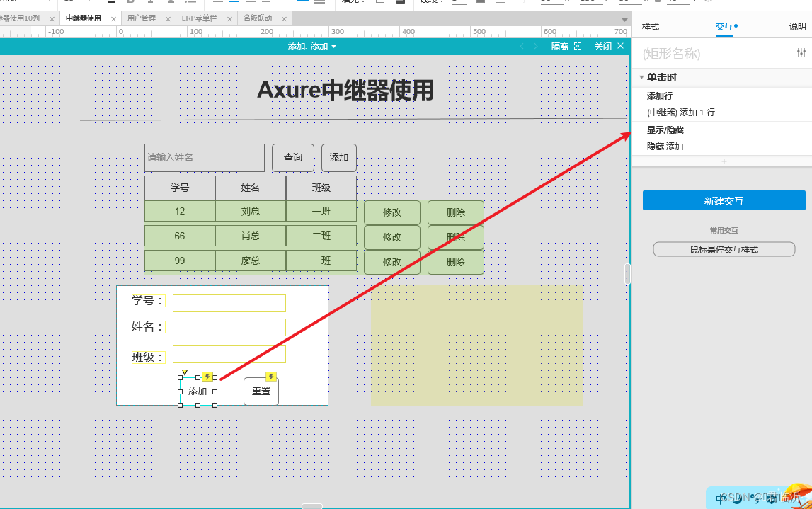Close the ERP菜单栏 tab
Viewport: 812px width, 509px height.
[x=229, y=18]
